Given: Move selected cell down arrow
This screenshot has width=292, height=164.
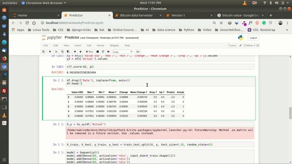Looking at the screenshot, I should [x=80, y=51].
